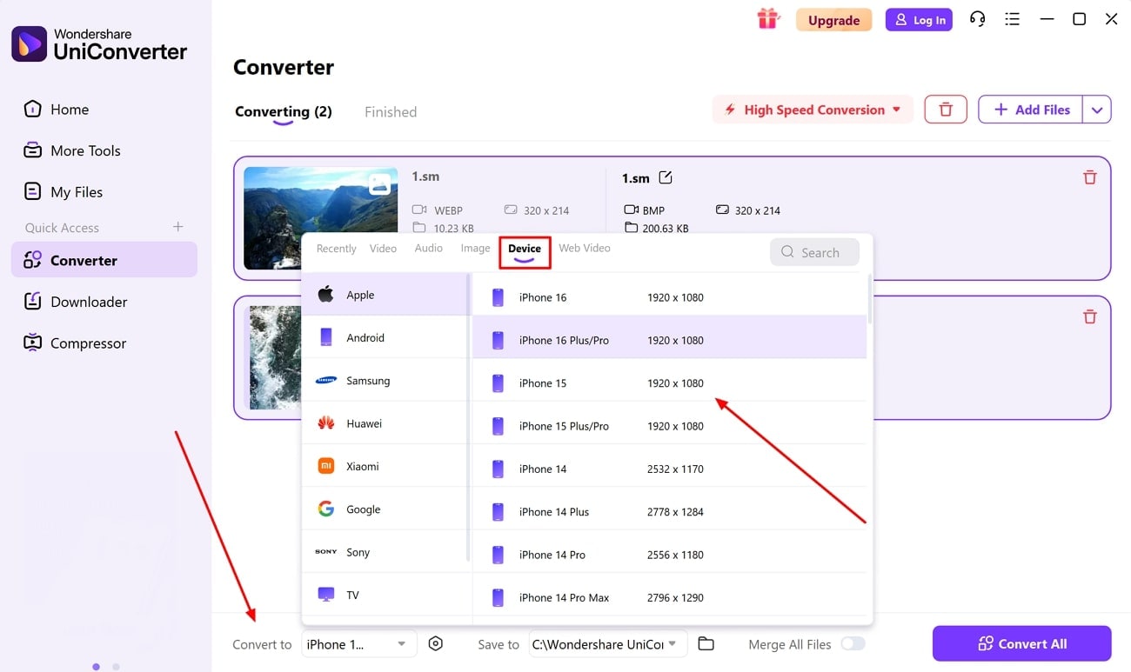Screen dimensions: 1131x672
Task: Select the iPhone 14 Pro Max preset
Action: (x=669, y=597)
